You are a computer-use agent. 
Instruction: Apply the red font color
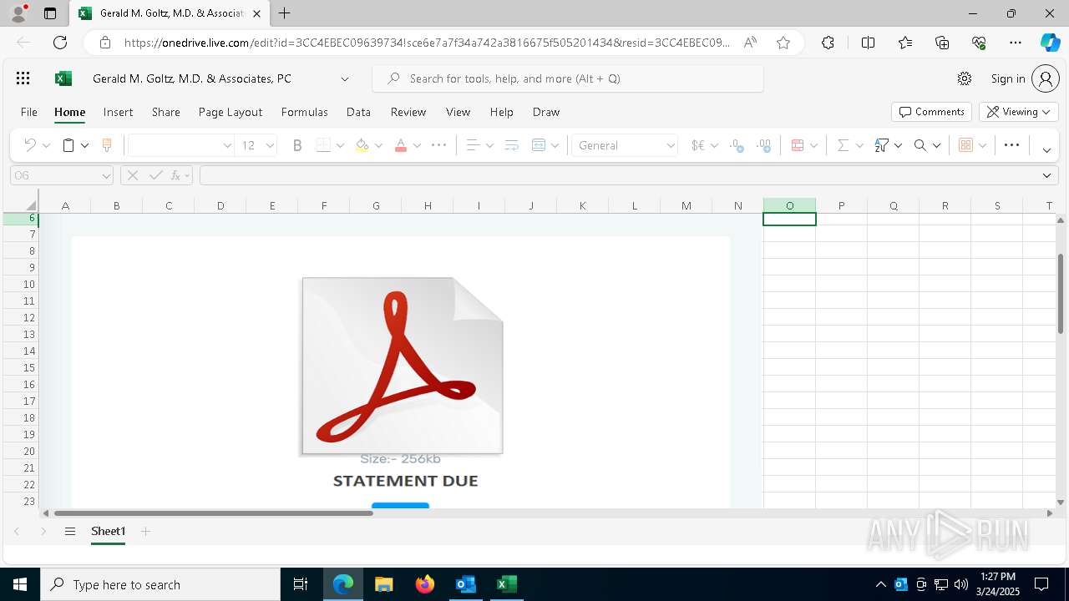(401, 145)
